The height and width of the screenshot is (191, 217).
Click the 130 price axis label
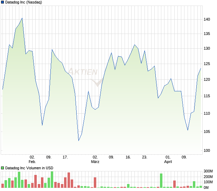[x=207, y=48]
